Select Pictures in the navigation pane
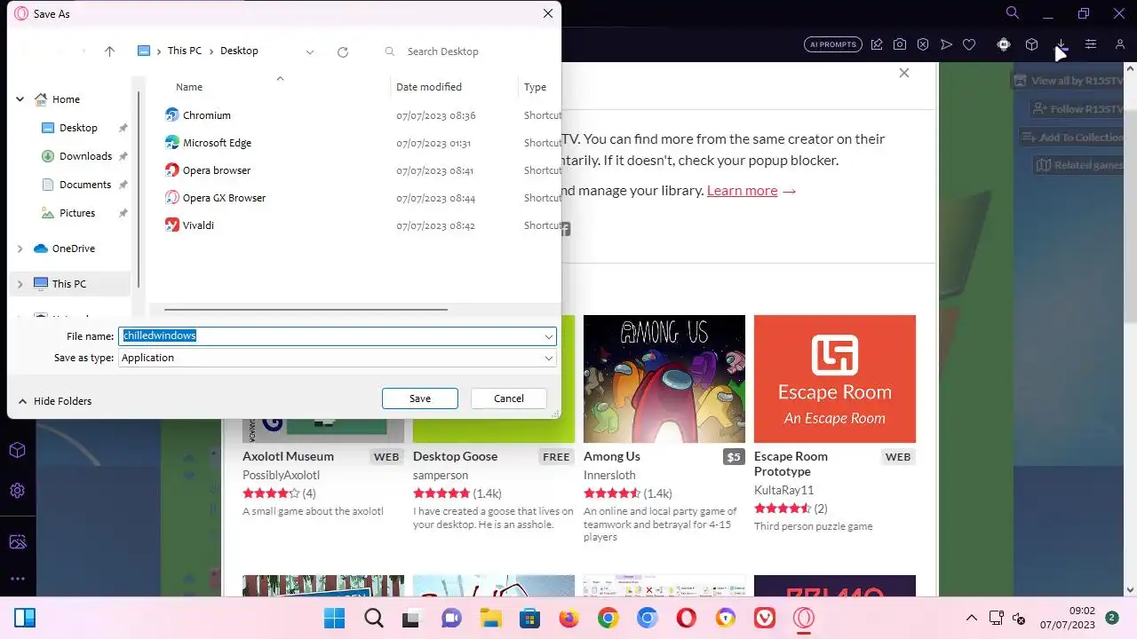The width and height of the screenshot is (1137, 639). tap(77, 213)
